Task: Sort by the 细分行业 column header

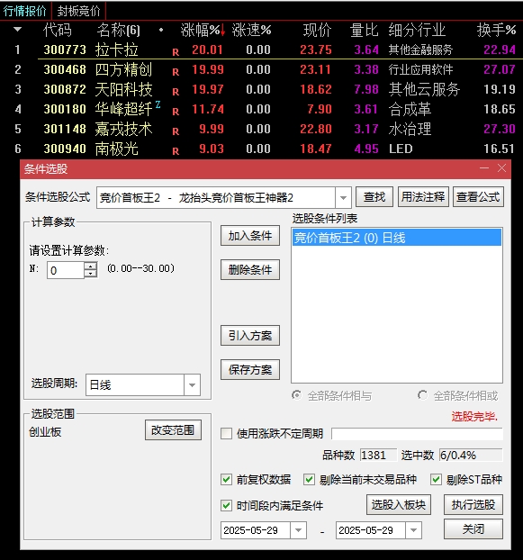Action: [x=417, y=30]
